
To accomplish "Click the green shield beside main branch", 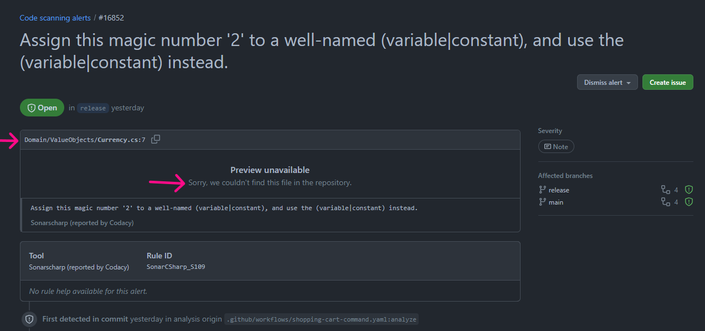I will (x=688, y=202).
